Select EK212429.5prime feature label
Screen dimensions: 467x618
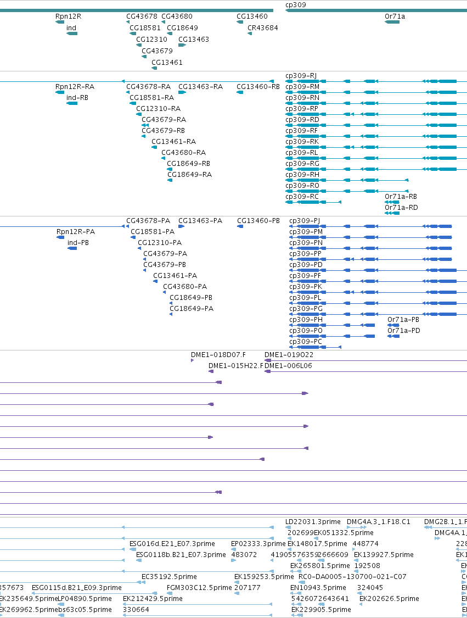click(153, 599)
